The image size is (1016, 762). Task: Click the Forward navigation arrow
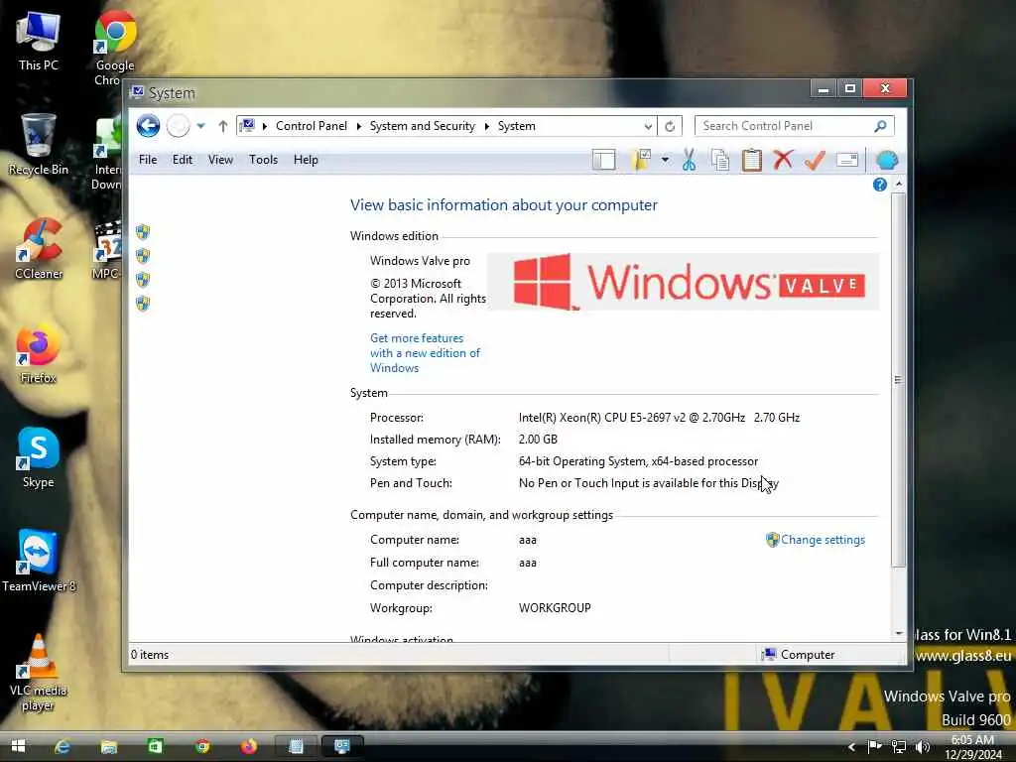(x=179, y=126)
